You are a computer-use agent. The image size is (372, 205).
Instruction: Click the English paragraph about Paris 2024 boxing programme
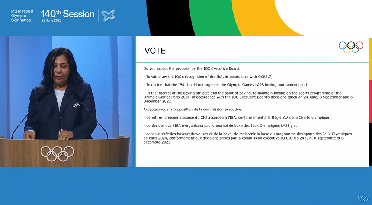(x=248, y=97)
